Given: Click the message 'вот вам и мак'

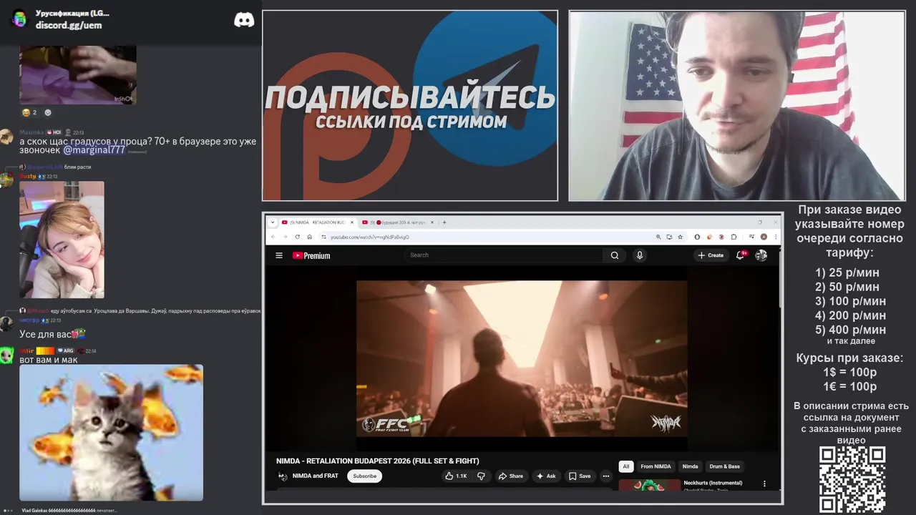Looking at the screenshot, I should pyautogui.click(x=49, y=360).
